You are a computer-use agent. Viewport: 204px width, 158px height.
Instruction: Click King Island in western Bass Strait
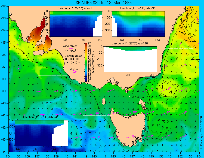pyautogui.click(x=104, y=102)
